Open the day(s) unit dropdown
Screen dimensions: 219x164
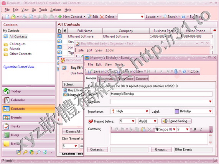155,121
